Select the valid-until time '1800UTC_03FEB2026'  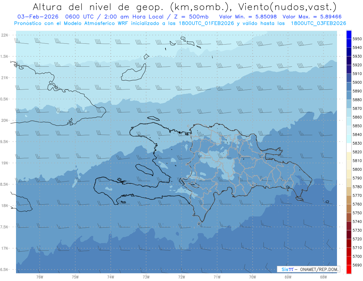click(319, 23)
